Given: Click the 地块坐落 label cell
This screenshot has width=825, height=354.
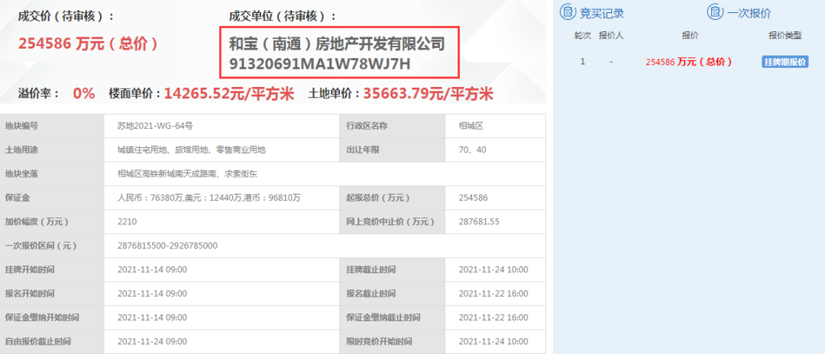Looking at the screenshot, I should pos(52,174).
